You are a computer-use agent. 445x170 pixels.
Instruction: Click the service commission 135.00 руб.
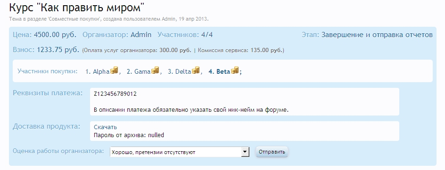(266, 50)
